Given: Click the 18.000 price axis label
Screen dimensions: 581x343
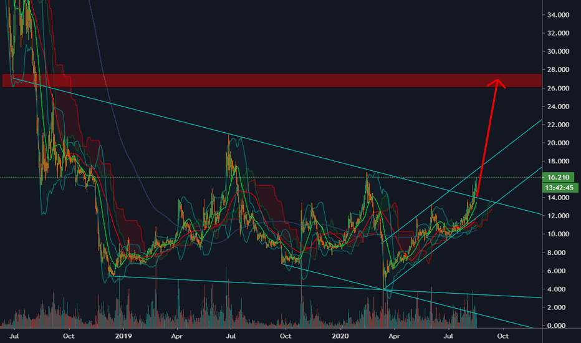Looking at the screenshot, I should click(x=558, y=161).
